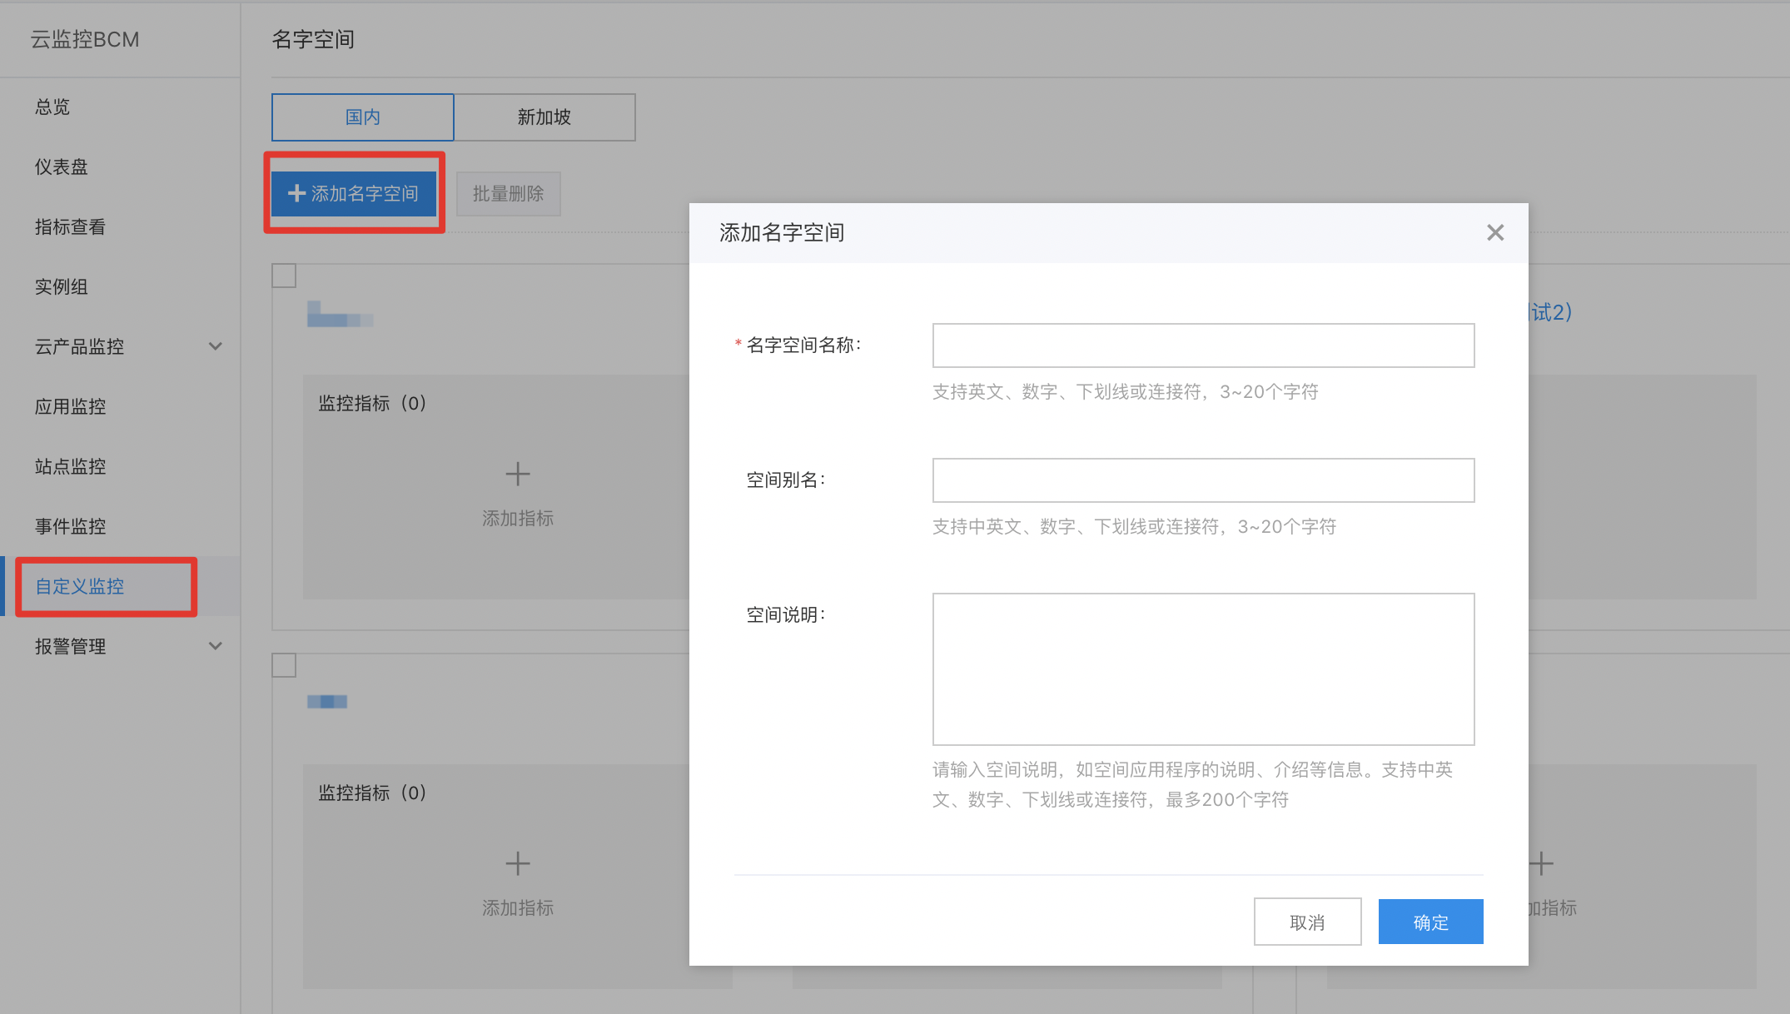Click 添加指标 text in the first namespace card
The image size is (1790, 1014).
[518, 519]
